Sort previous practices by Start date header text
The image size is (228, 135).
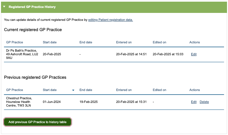[x=50, y=90]
